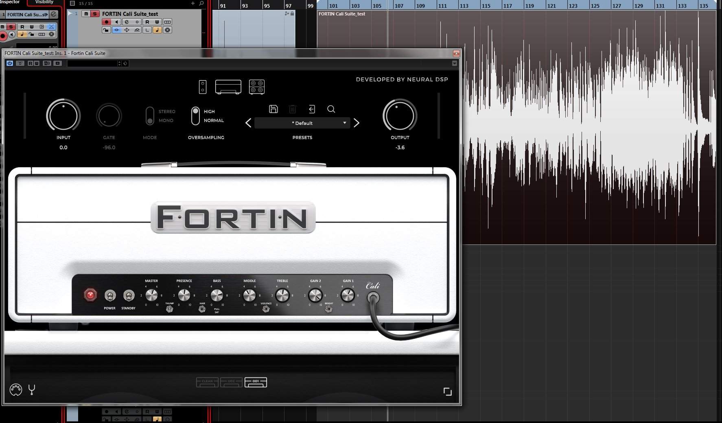Click the GATE threshold knob
The height and width of the screenshot is (423, 722).
coord(109,116)
